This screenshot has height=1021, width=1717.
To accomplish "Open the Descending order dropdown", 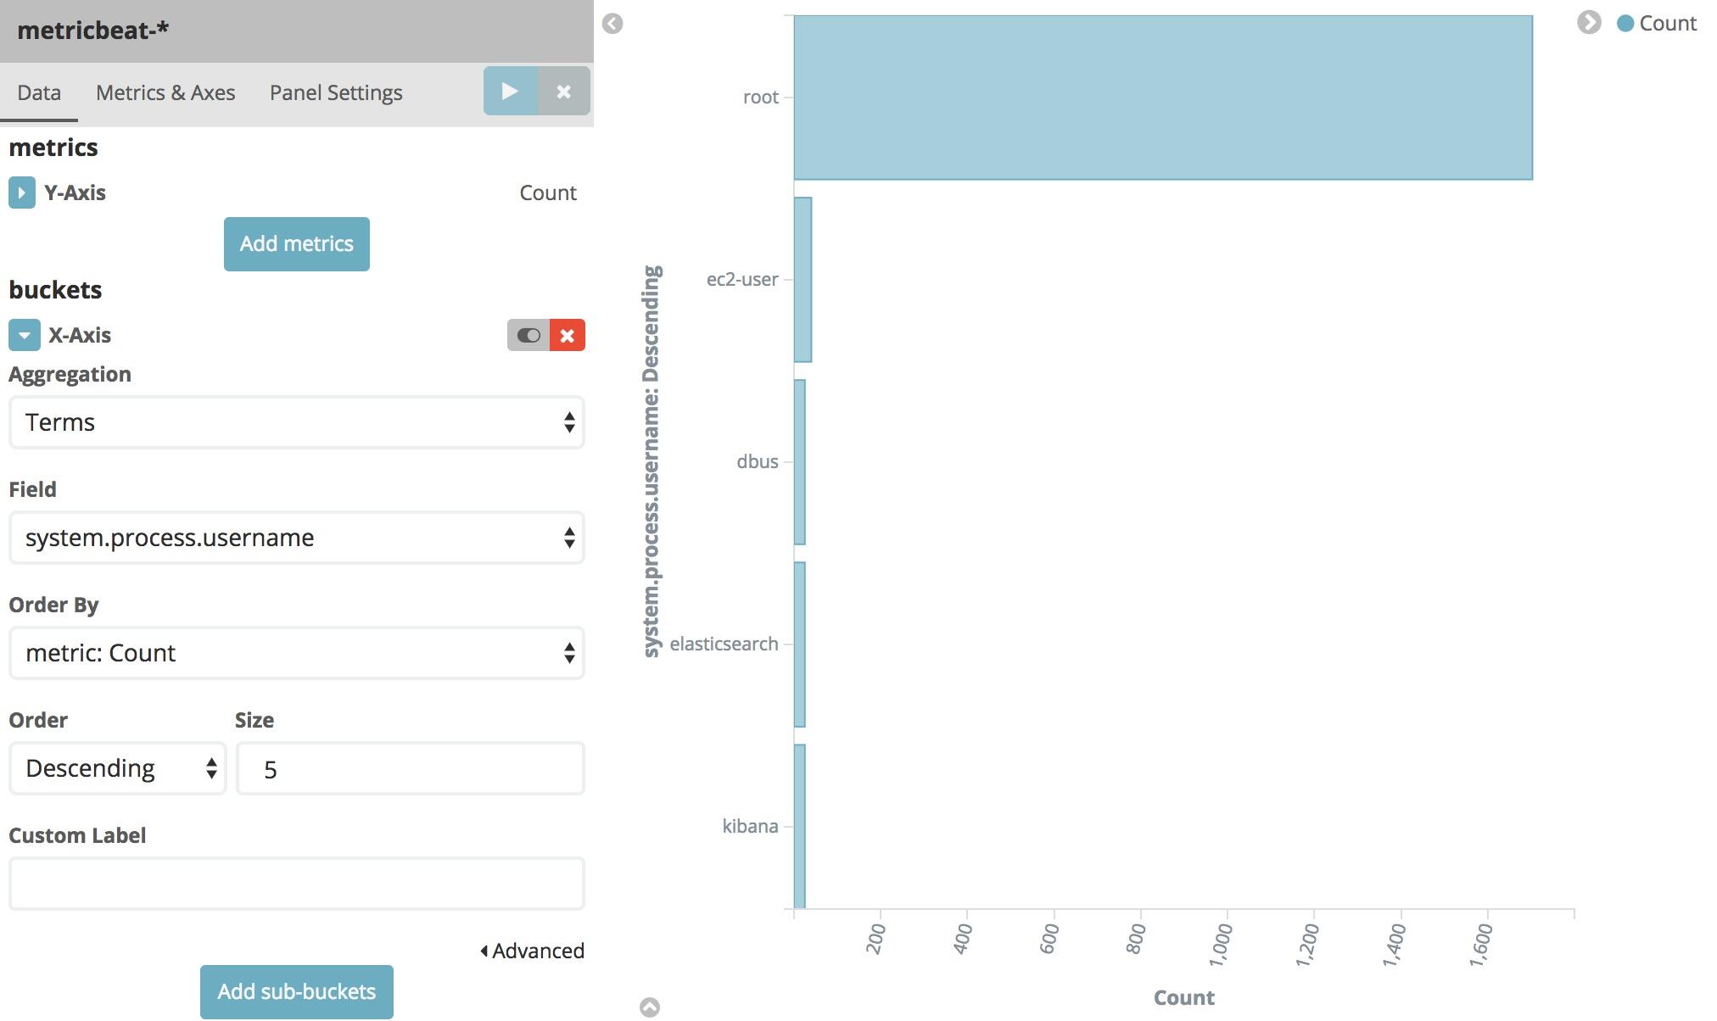I will click(118, 768).
